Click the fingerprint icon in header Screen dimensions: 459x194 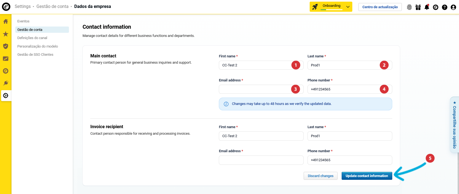pos(409,7)
